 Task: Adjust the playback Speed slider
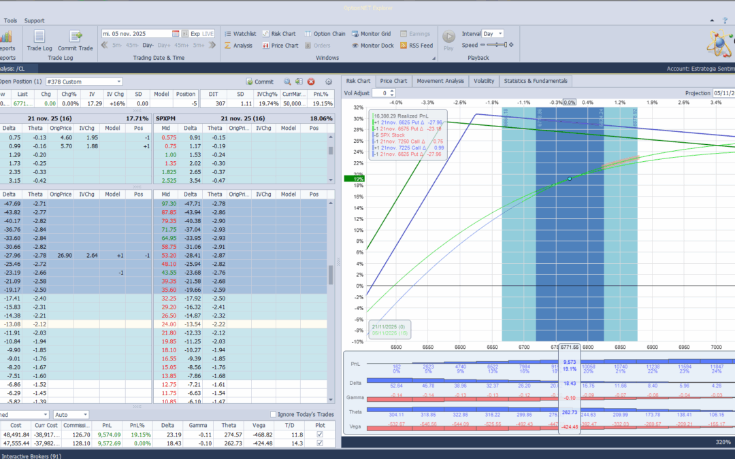[497, 45]
